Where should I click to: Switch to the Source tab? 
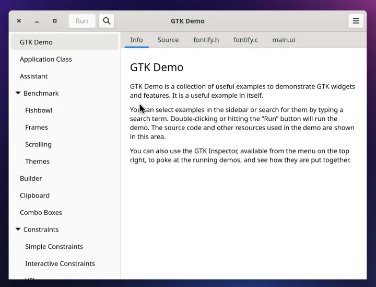[x=168, y=40]
